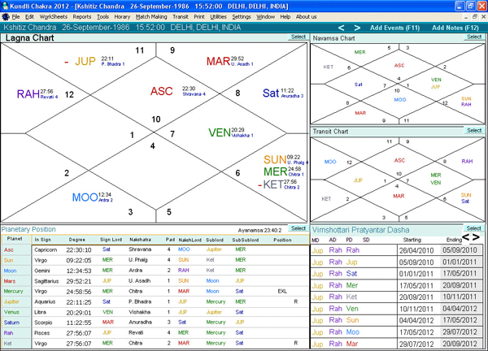The width and height of the screenshot is (488, 351).
Task: Click the JUP planet label in the Lagna chart
Action: click(85, 61)
